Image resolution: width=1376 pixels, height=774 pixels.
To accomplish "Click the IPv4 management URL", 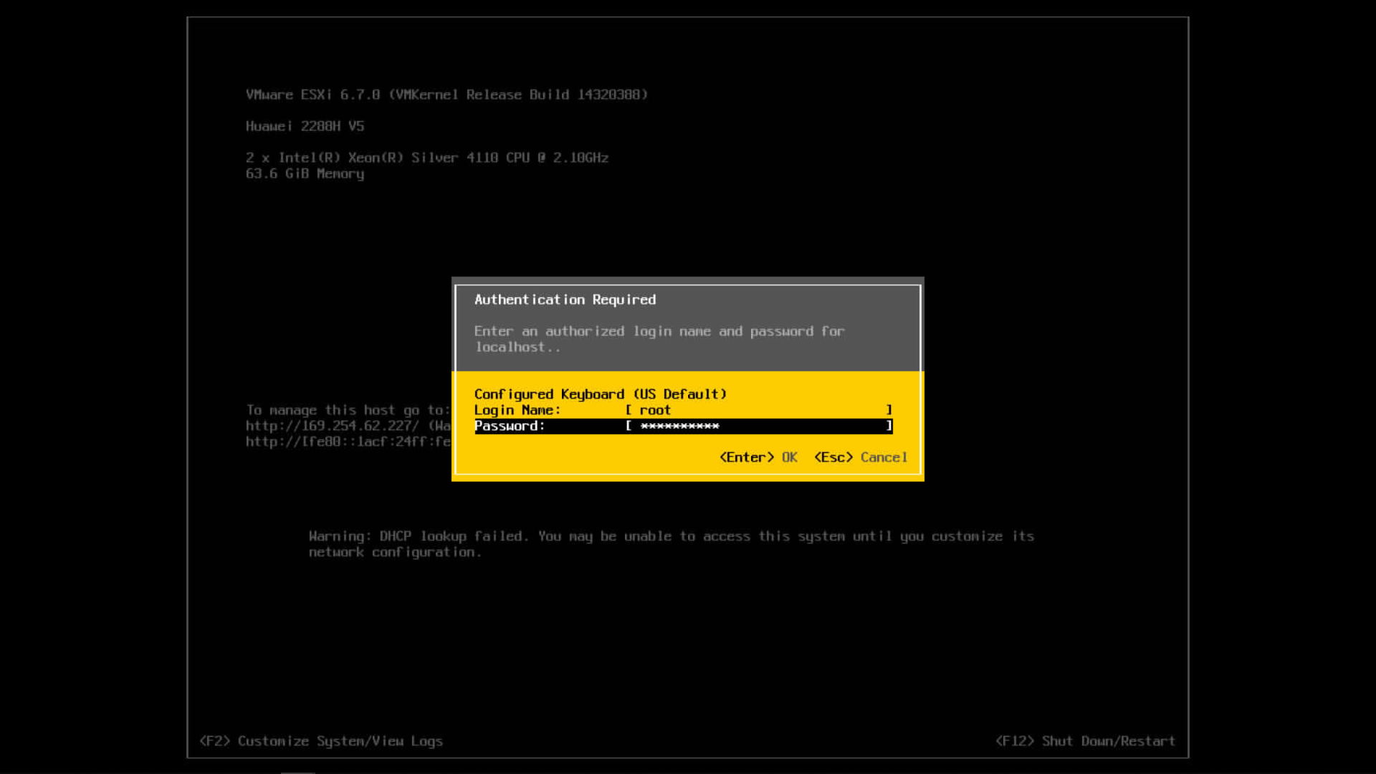I will (333, 426).
